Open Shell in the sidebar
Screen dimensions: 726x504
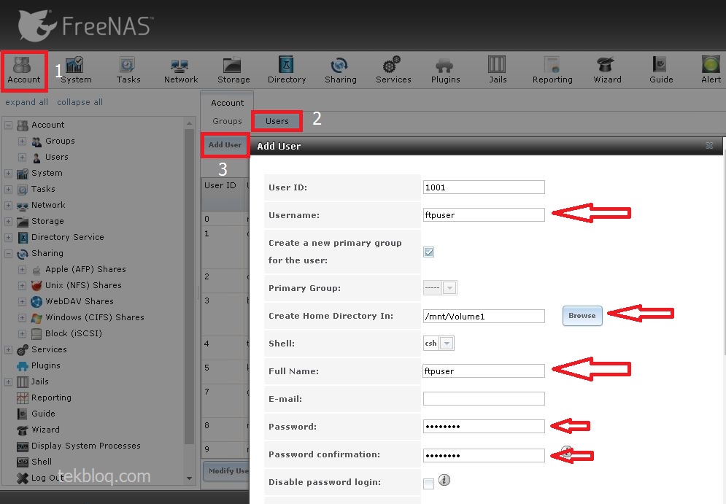[41, 462]
